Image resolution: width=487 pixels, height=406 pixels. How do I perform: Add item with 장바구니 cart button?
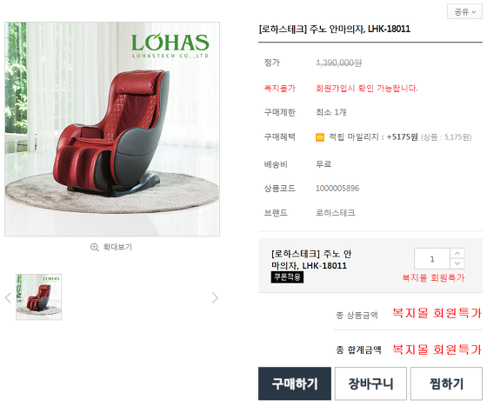pyautogui.click(x=370, y=383)
